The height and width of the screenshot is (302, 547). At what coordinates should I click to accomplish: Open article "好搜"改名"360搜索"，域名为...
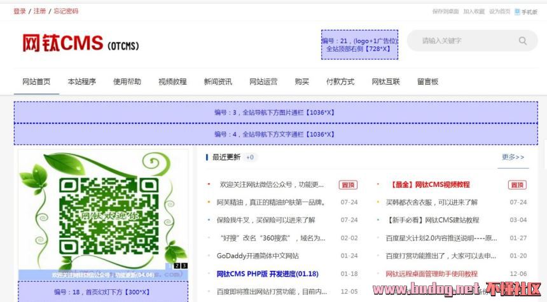click(x=273, y=238)
